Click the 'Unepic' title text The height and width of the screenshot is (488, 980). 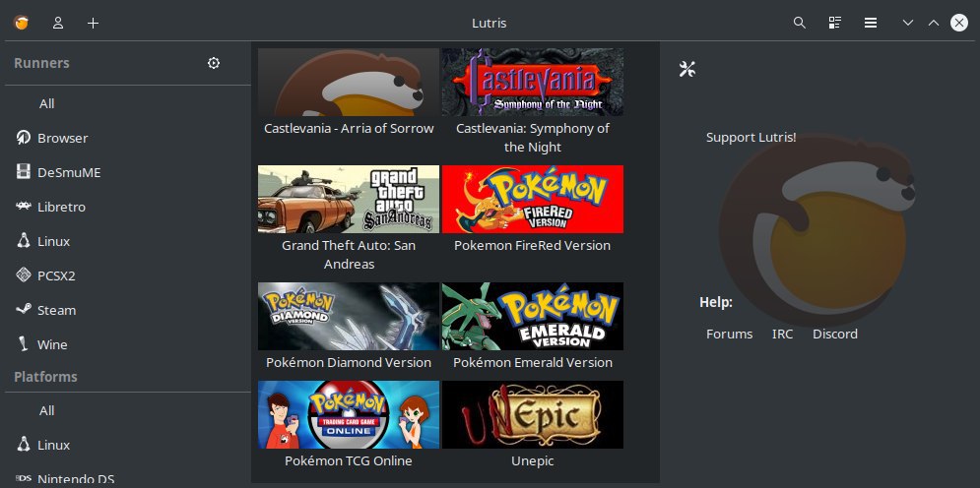coord(533,461)
